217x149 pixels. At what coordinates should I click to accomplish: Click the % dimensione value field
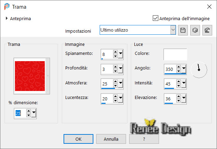click(20, 114)
